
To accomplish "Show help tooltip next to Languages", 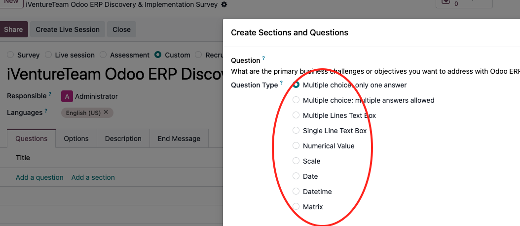I will point(46,111).
